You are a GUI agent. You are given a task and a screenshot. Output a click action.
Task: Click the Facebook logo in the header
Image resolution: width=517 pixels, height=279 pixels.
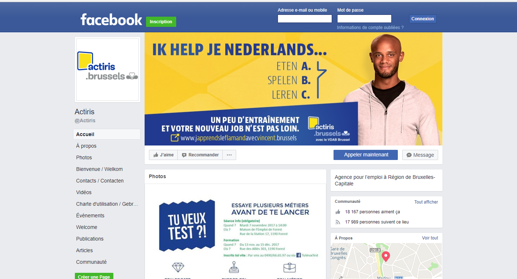(x=111, y=20)
